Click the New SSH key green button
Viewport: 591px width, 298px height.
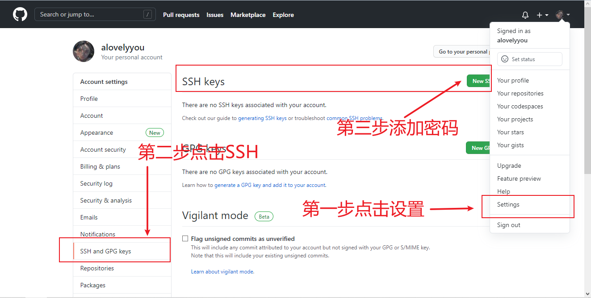click(x=478, y=81)
